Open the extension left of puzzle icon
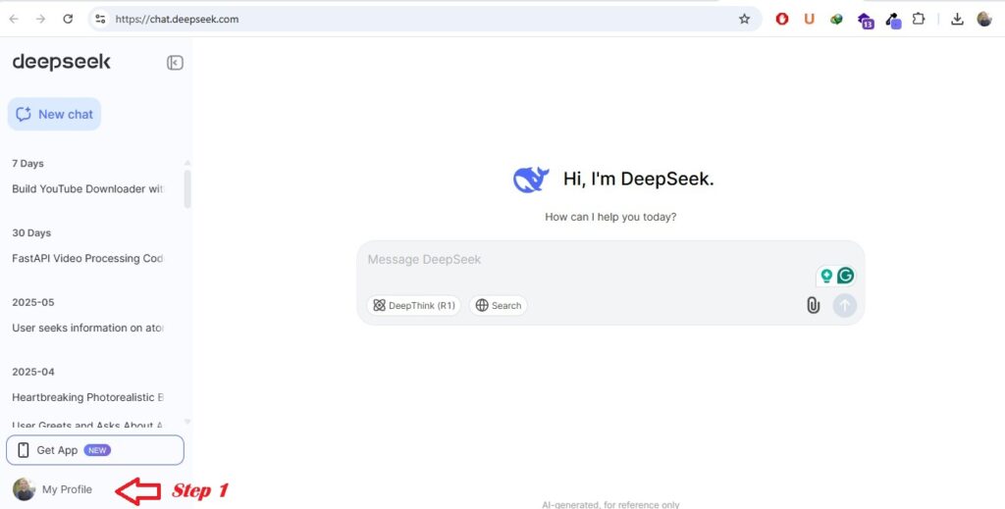1005x509 pixels. coord(893,21)
